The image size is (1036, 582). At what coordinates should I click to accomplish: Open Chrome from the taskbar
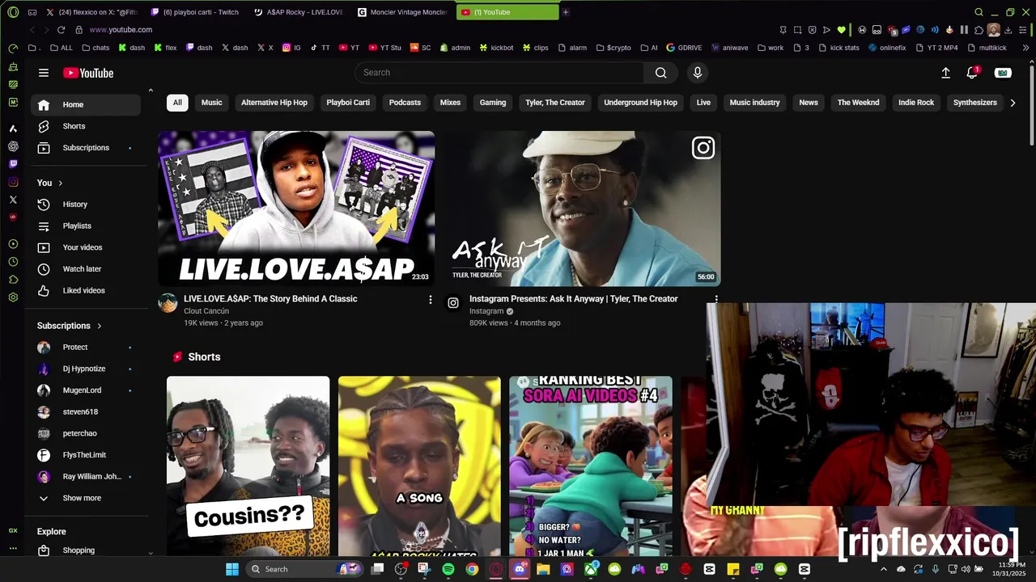pos(472,569)
